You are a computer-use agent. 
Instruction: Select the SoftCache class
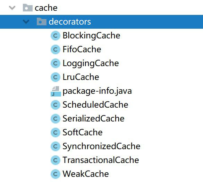83,133
